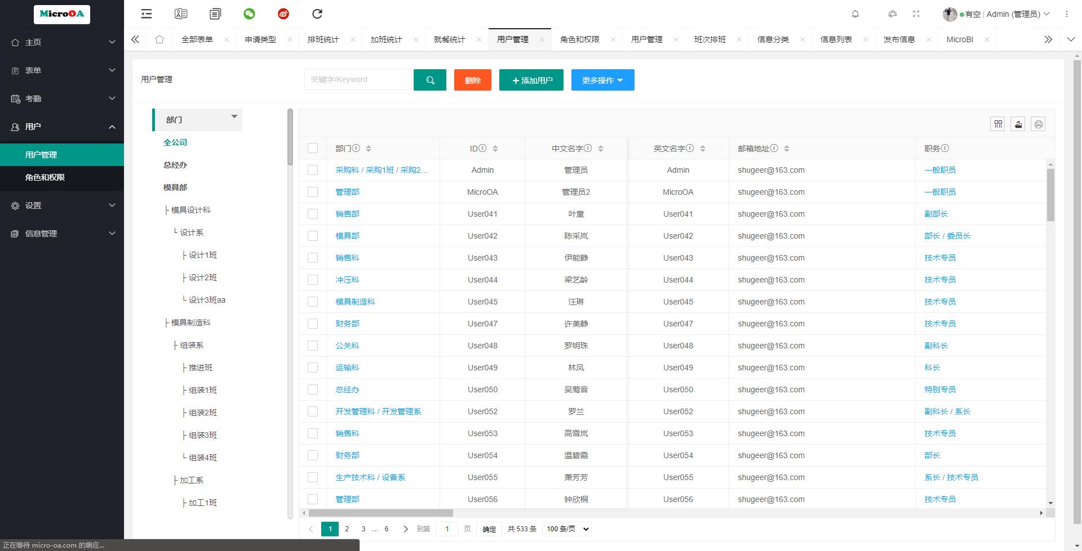Toggle the select-all checkbox in table header
The image size is (1082, 551).
313,149
